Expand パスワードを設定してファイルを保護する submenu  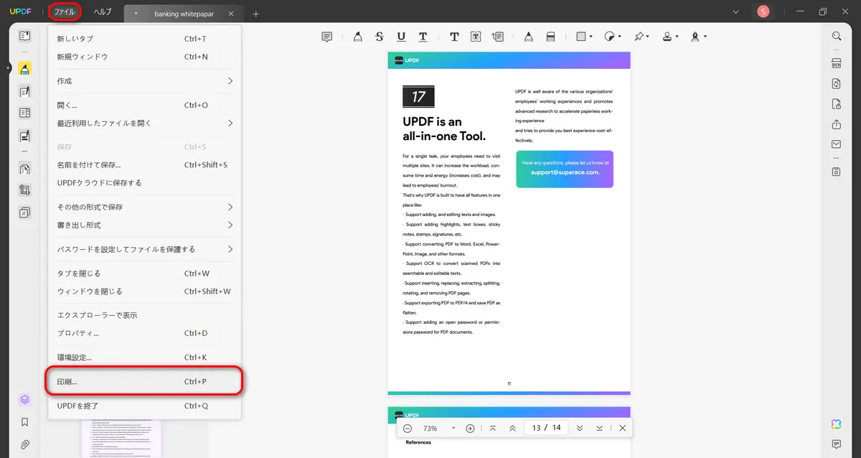(145, 249)
